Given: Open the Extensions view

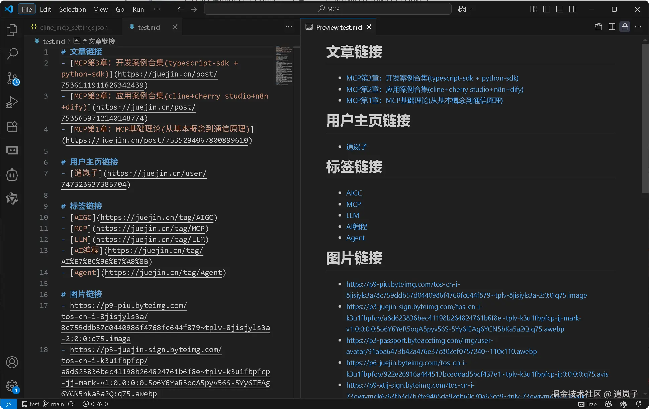Looking at the screenshot, I should pos(12,126).
